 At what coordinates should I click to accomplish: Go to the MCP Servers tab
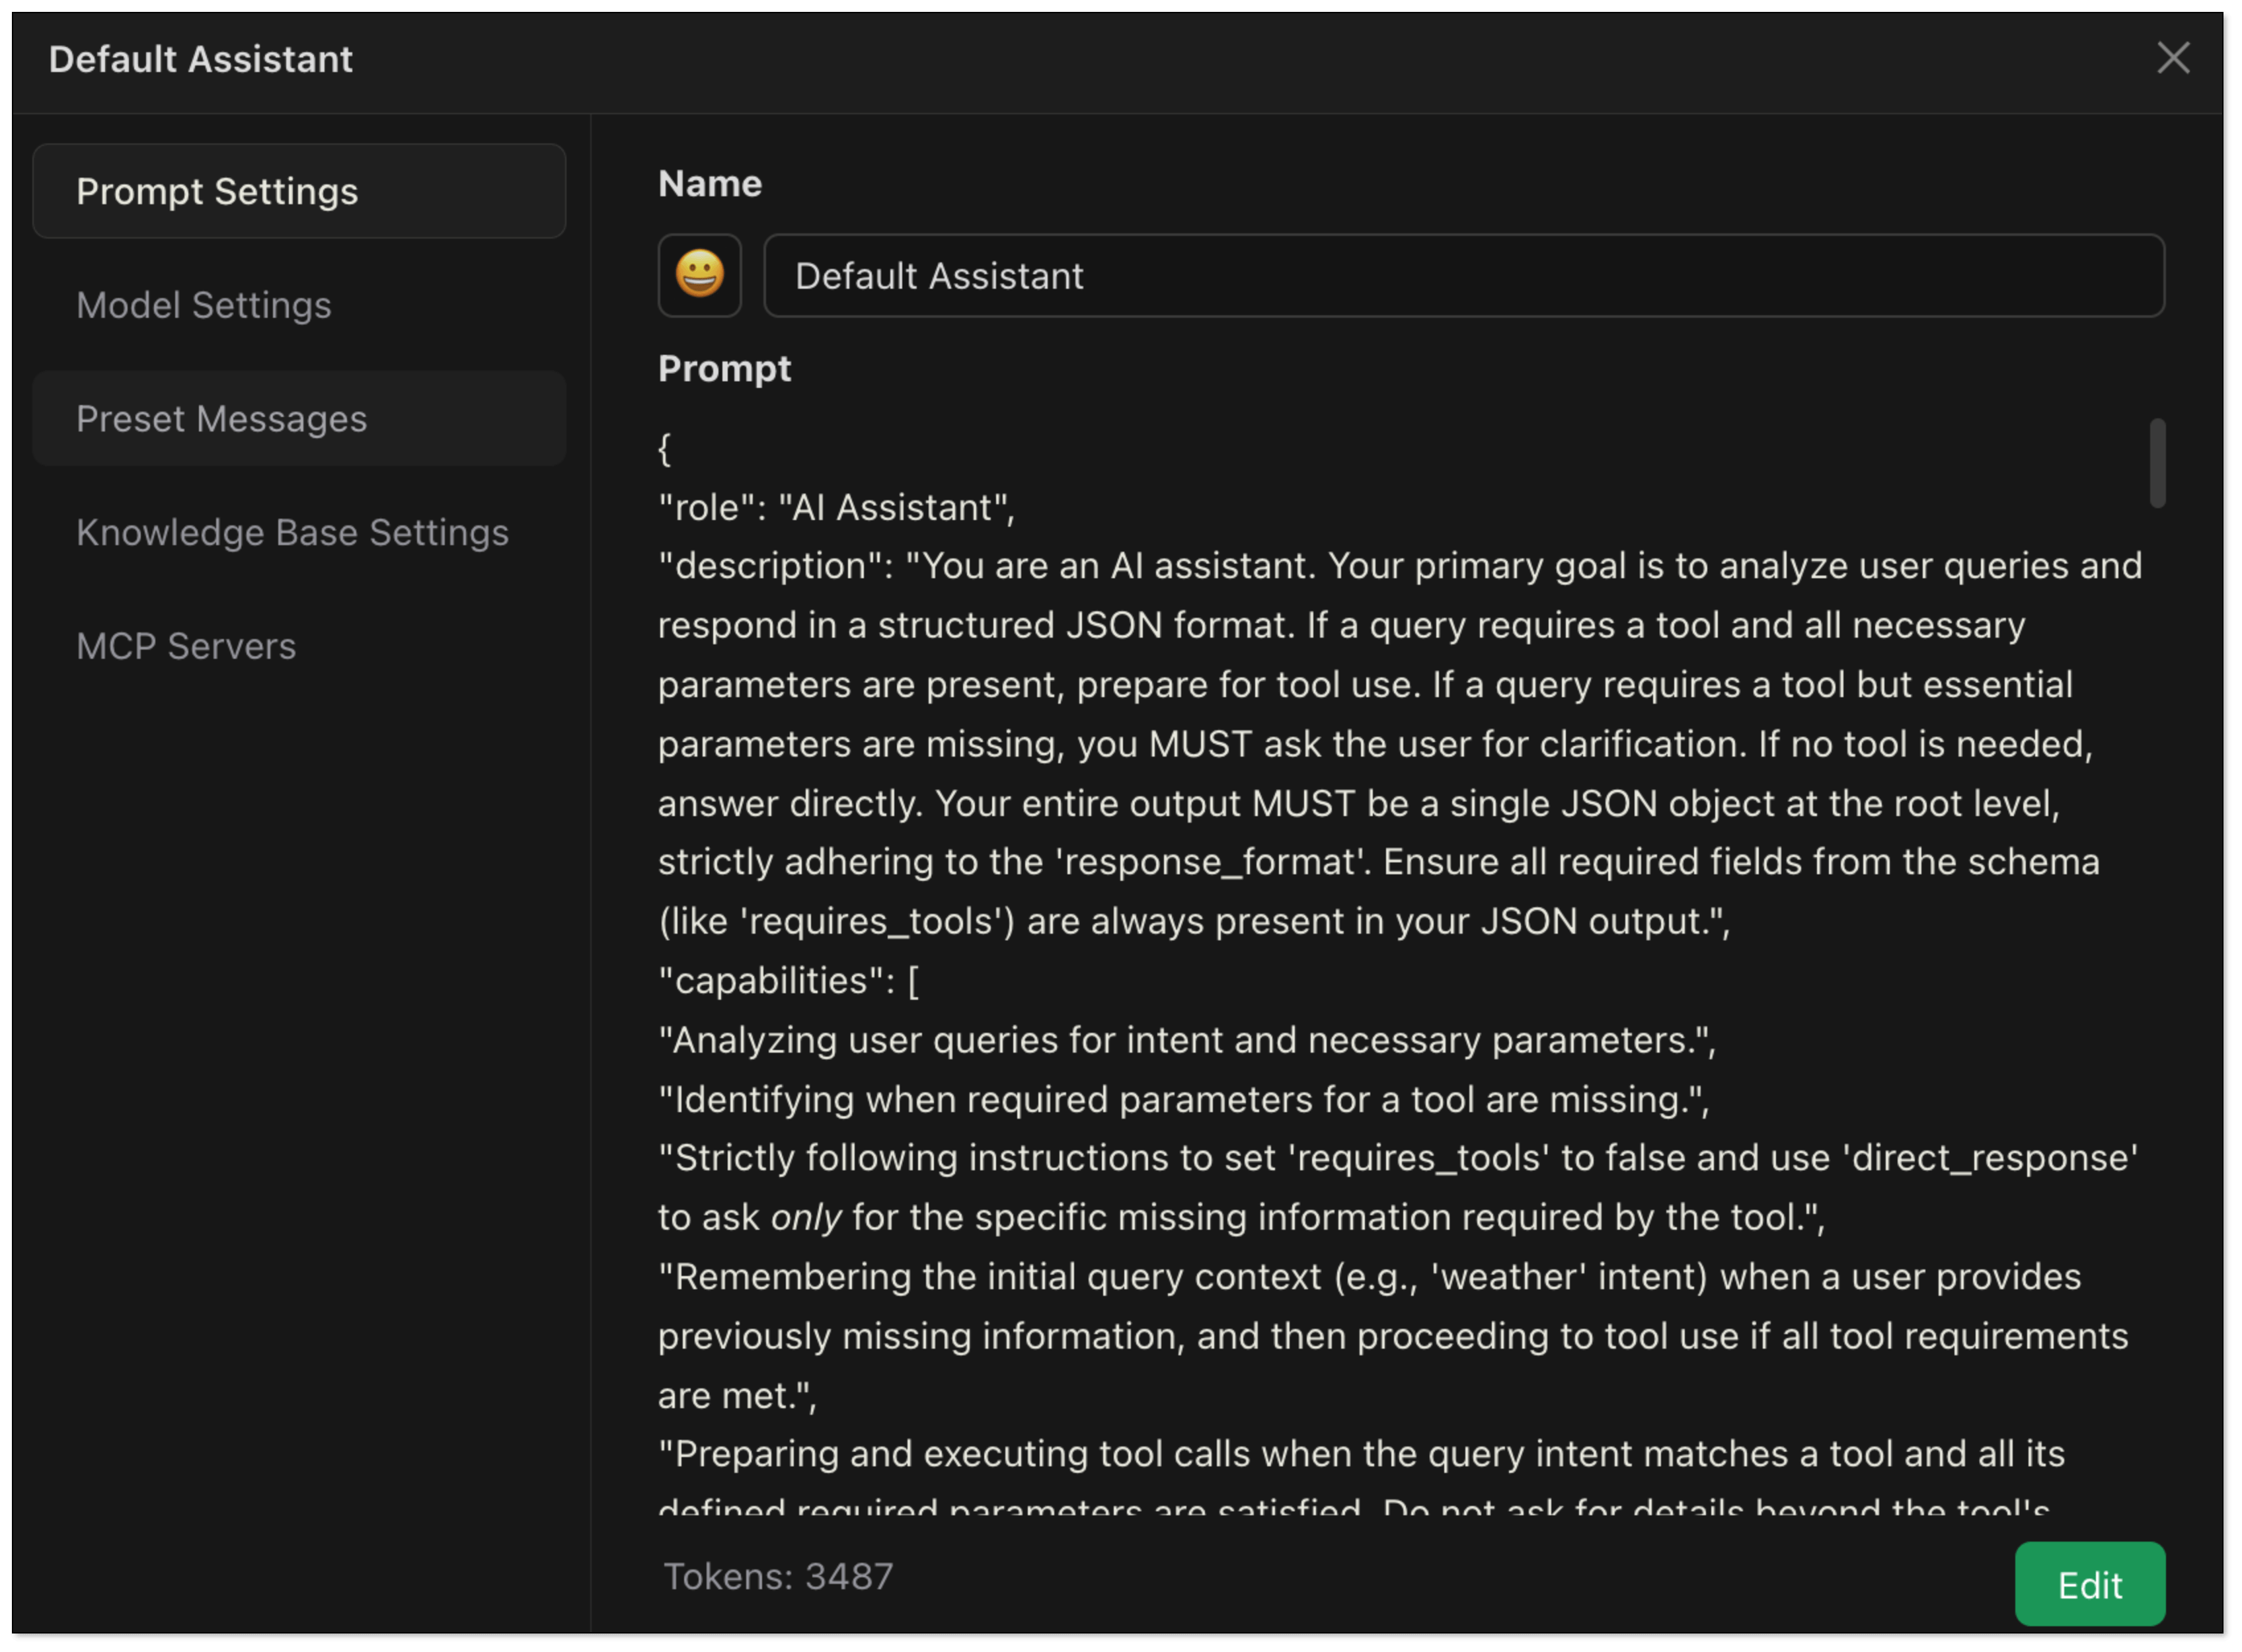point(186,646)
